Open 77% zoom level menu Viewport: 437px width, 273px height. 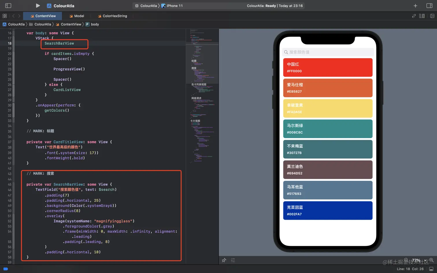pos(419,260)
